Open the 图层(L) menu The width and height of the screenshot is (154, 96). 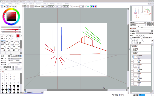point(25,4)
